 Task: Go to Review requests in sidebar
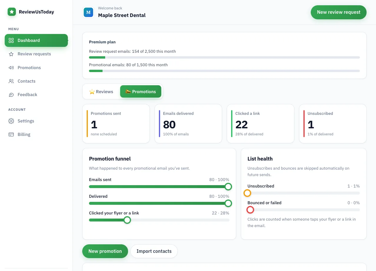(36, 54)
